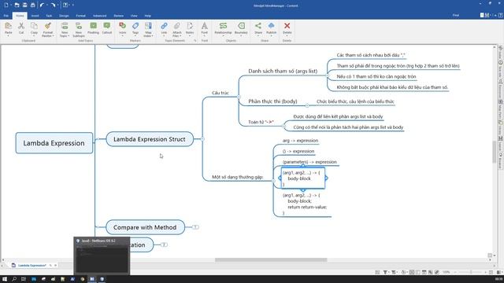Open the Map Index dropdown arrow
Screen dimensions: 504x283
tap(152, 36)
